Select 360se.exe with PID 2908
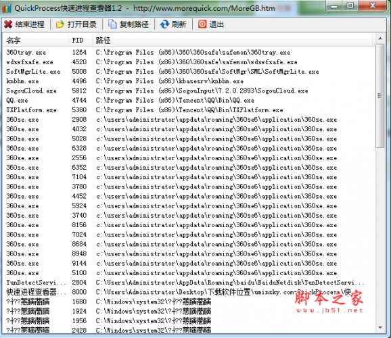The image size is (391, 338). click(189, 120)
